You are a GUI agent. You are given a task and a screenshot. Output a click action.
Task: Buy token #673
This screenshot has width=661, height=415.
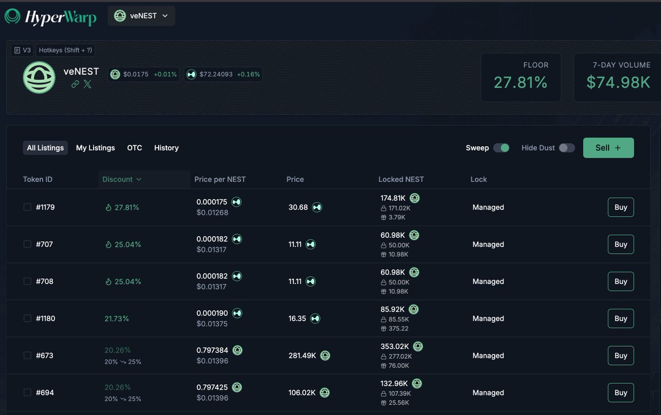coord(621,356)
